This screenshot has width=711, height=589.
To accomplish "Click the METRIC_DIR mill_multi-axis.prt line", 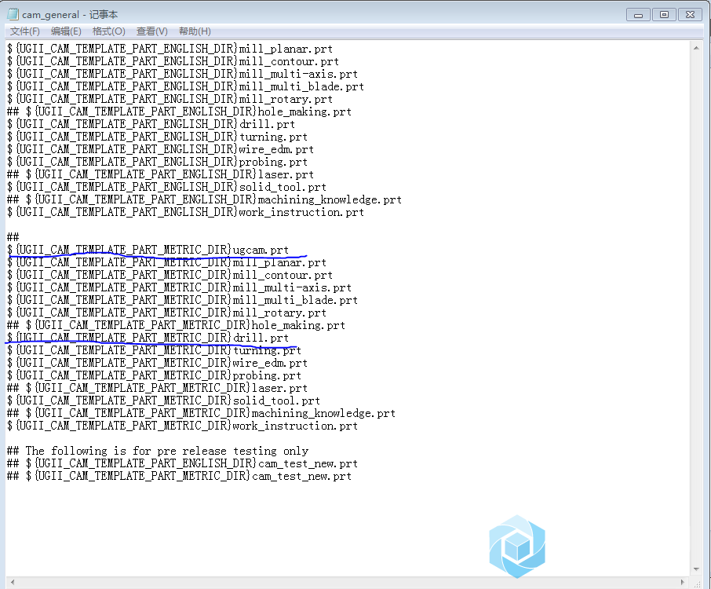I will pyautogui.click(x=180, y=287).
